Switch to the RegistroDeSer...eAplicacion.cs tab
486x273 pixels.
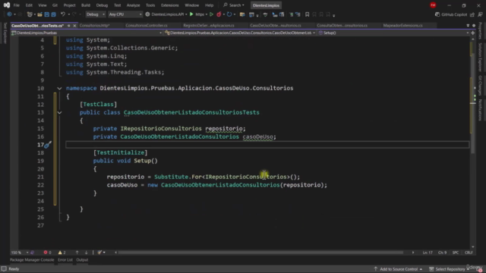[x=209, y=25]
